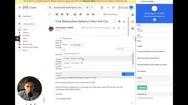Open Gmail support help icon

[x=102, y=8]
